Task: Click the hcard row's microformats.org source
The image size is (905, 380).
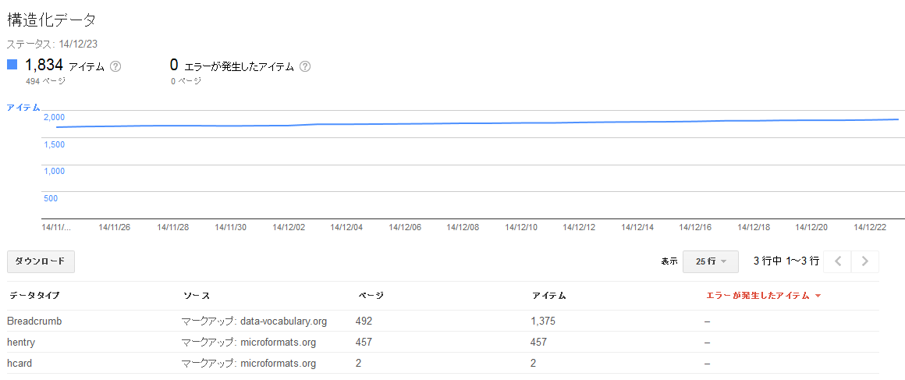Action: coord(249,364)
